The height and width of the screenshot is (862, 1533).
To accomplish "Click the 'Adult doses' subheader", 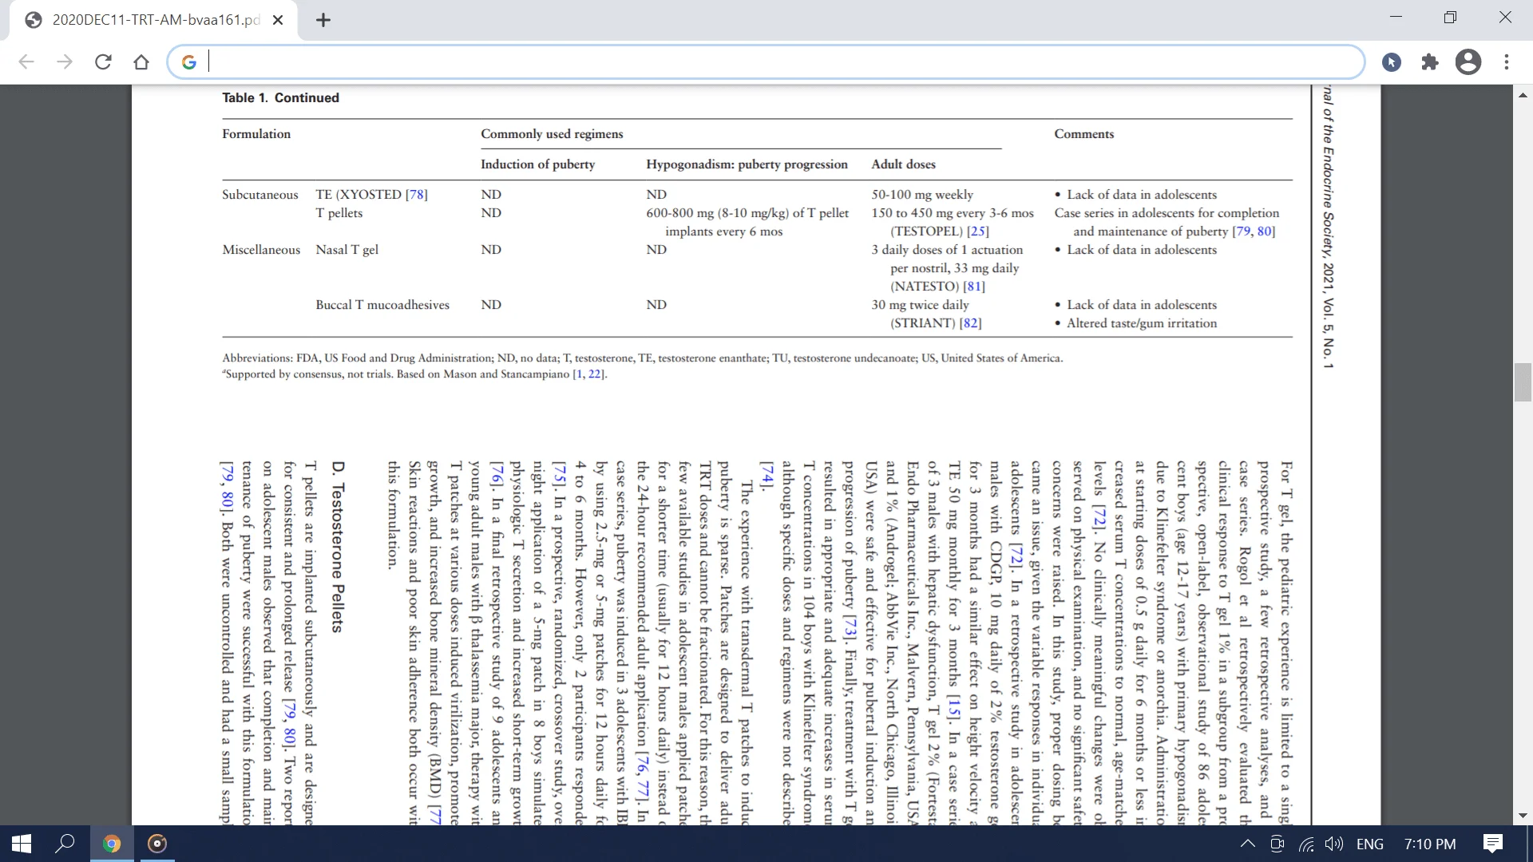I will coord(903,164).
